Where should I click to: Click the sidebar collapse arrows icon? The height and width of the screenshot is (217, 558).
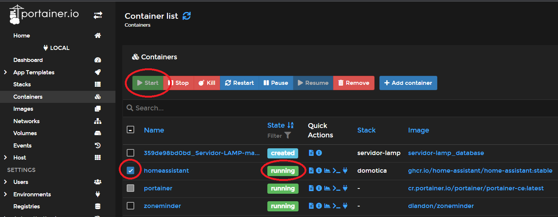click(98, 15)
